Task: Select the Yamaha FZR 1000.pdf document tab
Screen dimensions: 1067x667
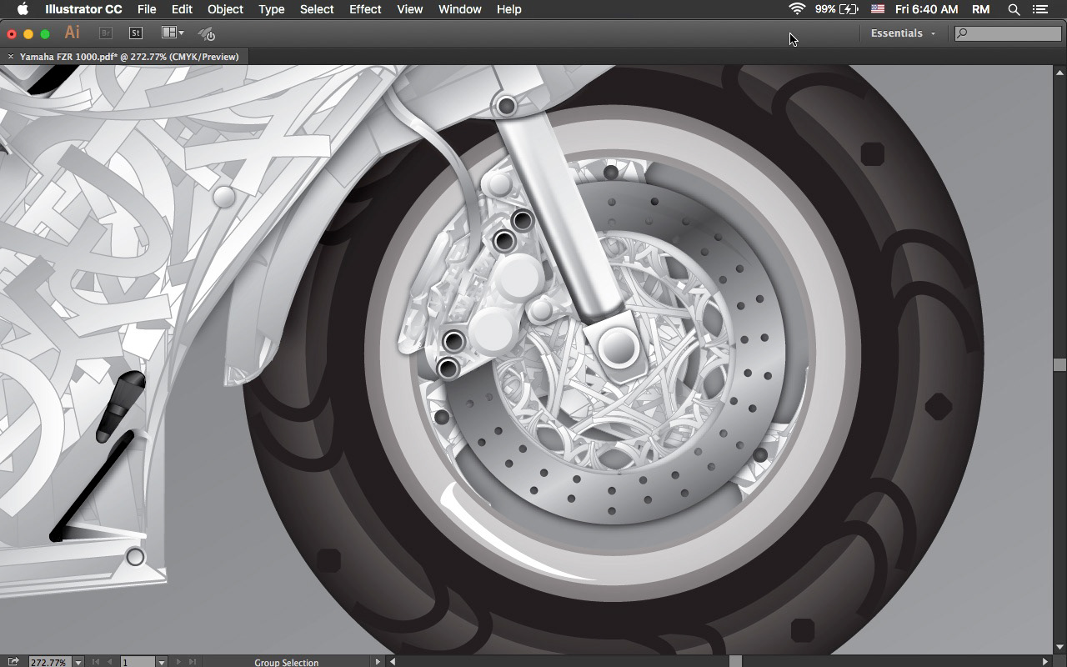Action: pos(129,57)
